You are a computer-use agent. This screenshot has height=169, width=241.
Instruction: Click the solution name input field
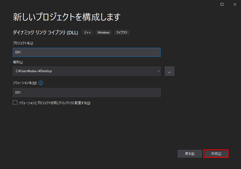coord(87,93)
